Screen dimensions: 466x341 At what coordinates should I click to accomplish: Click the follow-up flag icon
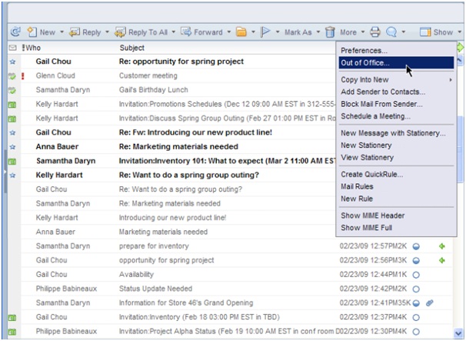point(265,32)
